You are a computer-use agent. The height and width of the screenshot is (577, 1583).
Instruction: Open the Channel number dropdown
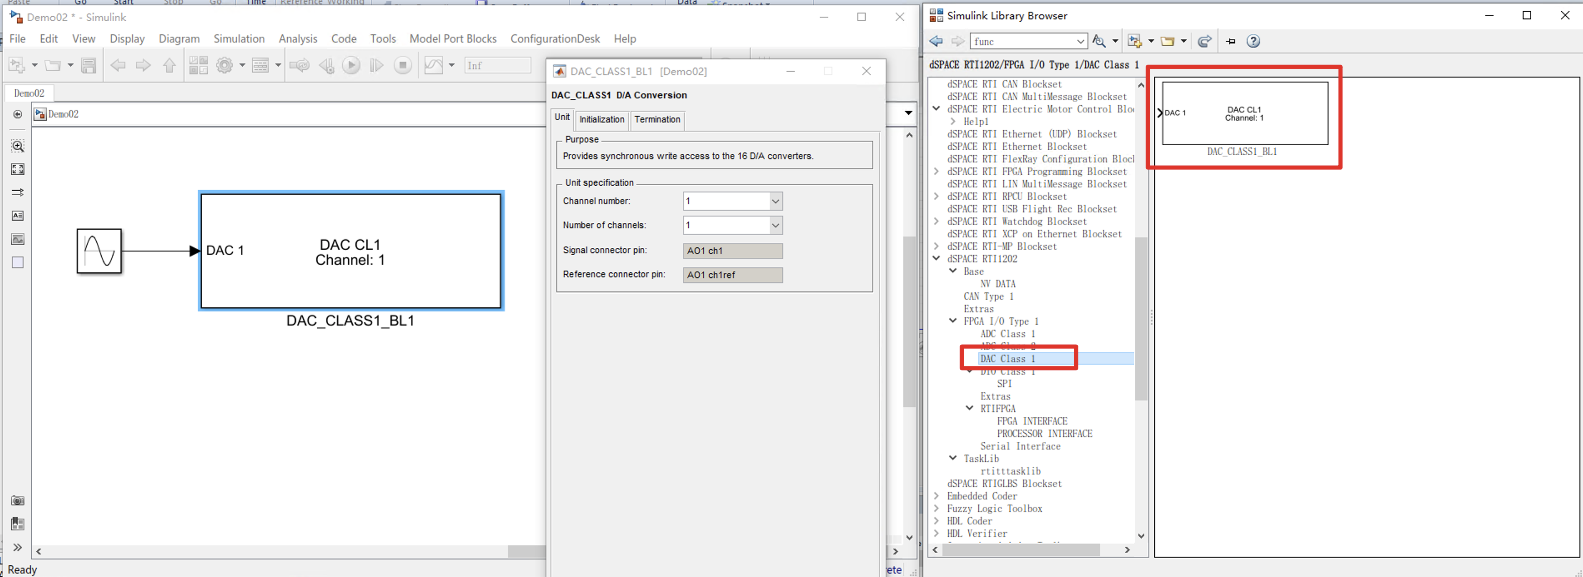click(775, 201)
